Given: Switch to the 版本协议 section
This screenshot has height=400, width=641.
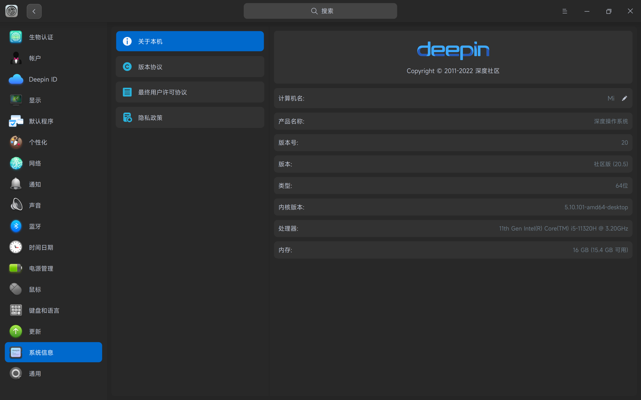Looking at the screenshot, I should click(x=190, y=67).
